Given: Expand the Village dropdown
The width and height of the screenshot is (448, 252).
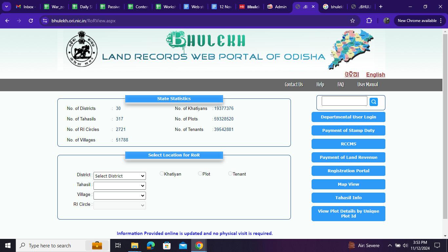Looking at the screenshot, I should click(120, 196).
